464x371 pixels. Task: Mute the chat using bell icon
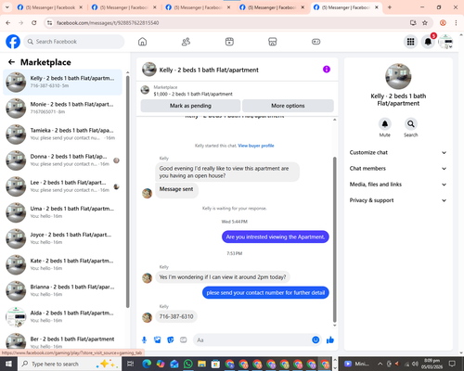(384, 124)
